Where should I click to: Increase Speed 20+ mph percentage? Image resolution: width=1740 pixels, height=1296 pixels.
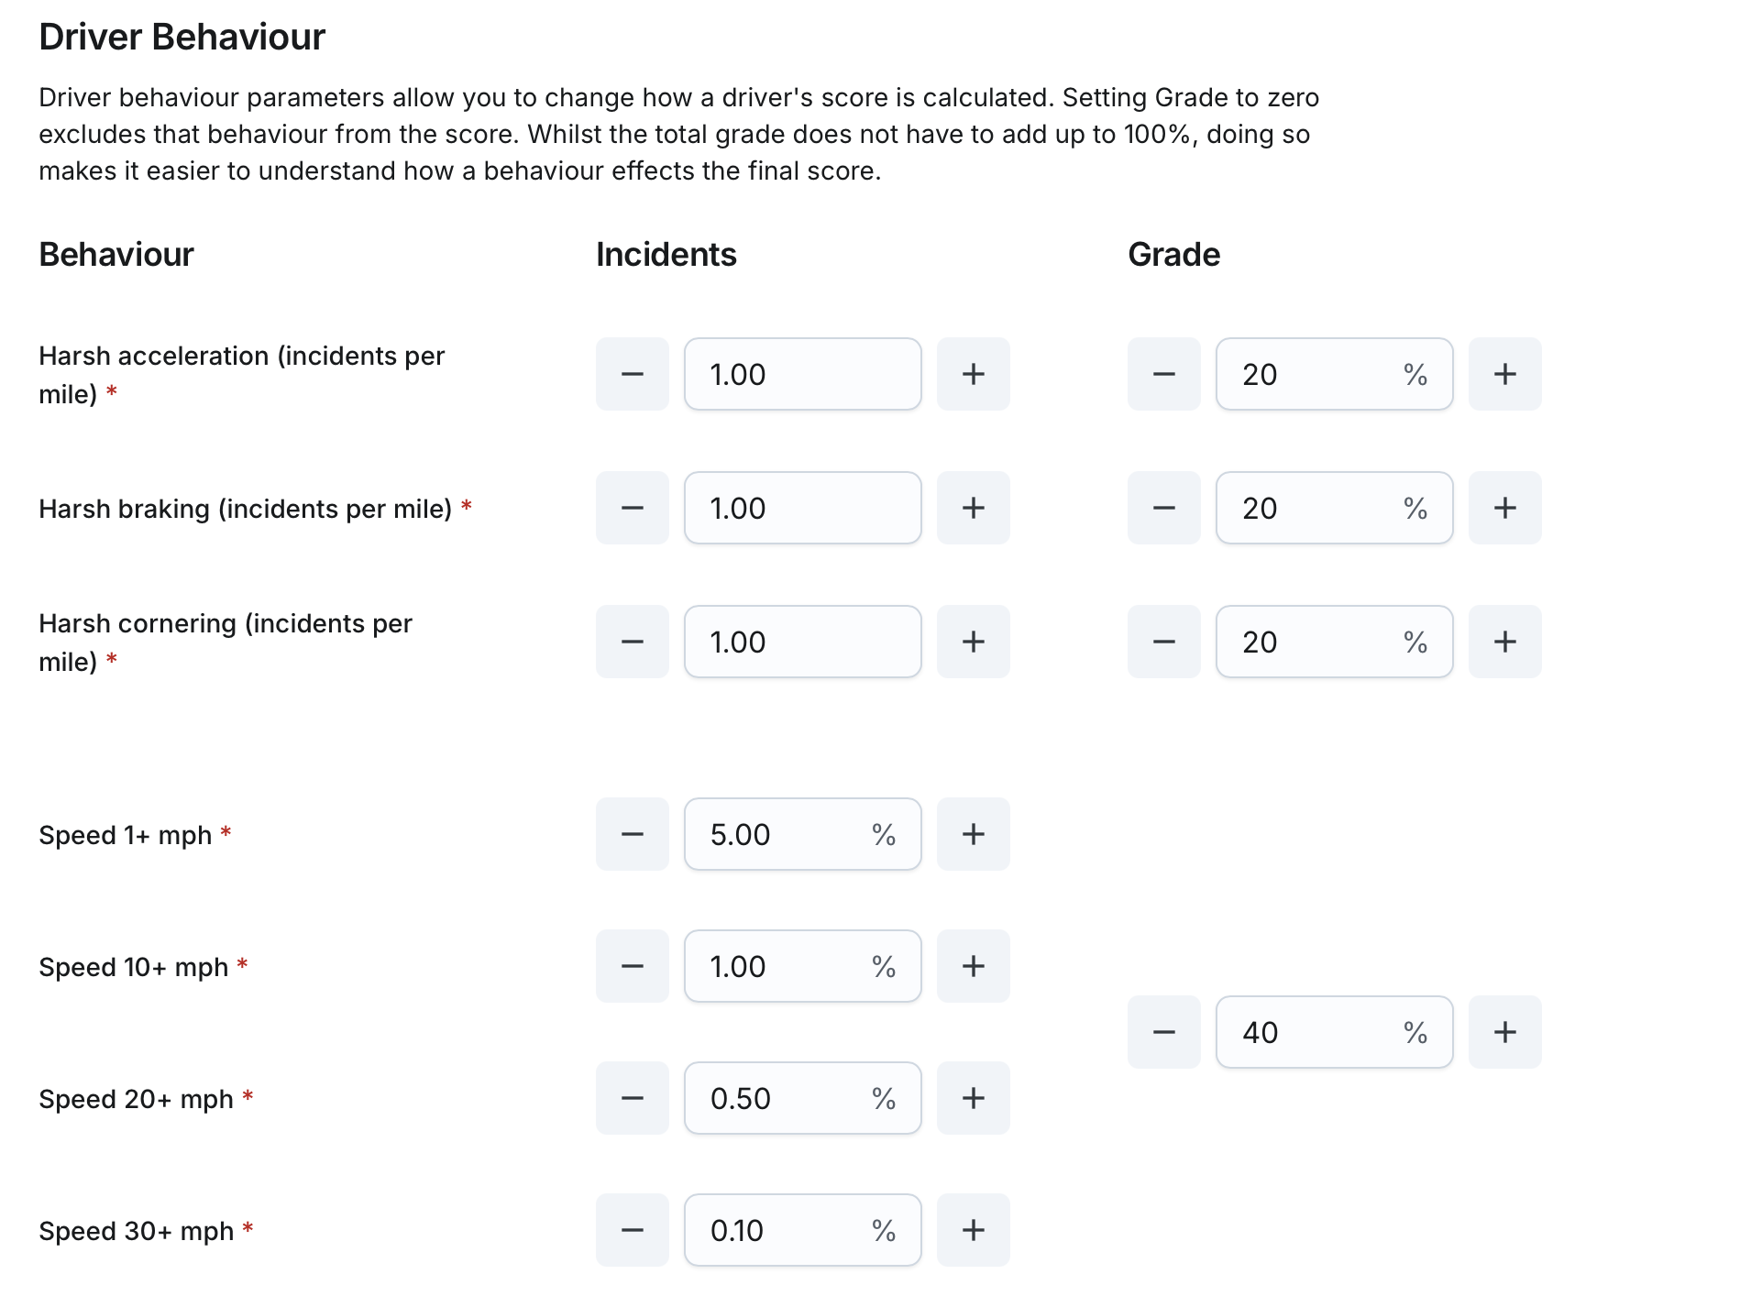pyautogui.click(x=973, y=1098)
